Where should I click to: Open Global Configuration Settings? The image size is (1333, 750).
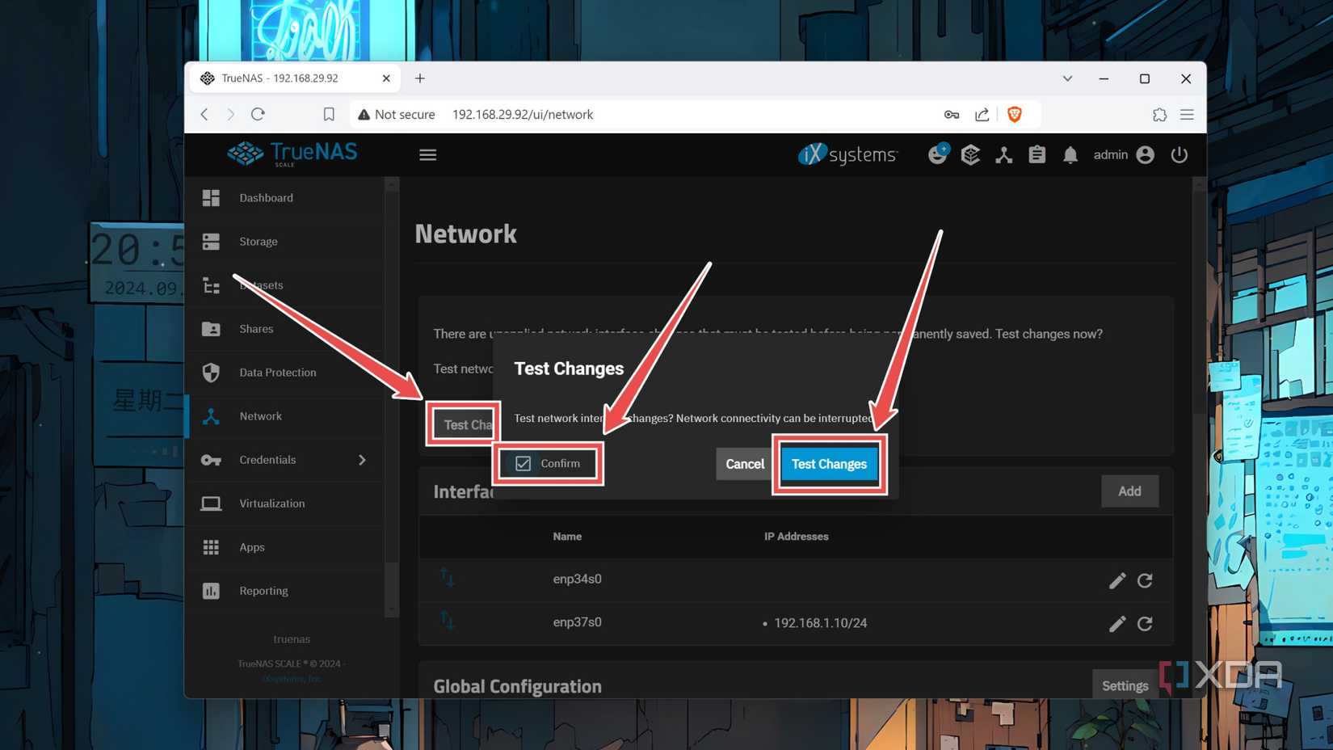(x=1125, y=685)
